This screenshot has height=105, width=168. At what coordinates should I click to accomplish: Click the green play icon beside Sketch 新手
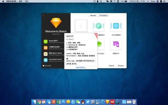tap(45, 41)
